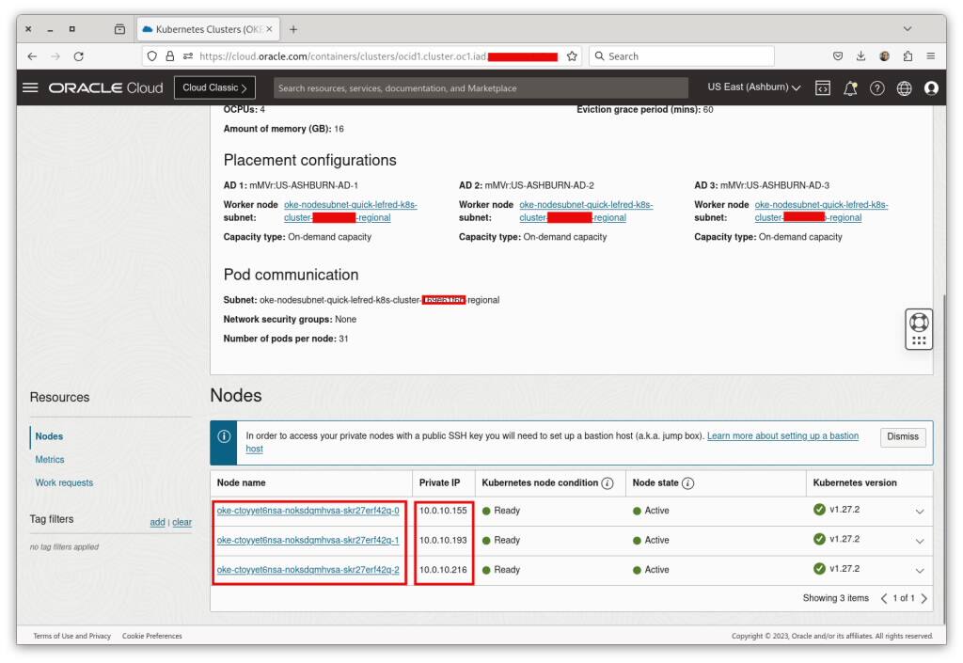This screenshot has width=963, height=663.
Task: Focus the Oracle resources search field
Action: [481, 88]
